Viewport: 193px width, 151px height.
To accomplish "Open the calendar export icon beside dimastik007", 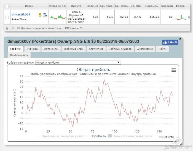I will (x=45, y=15).
